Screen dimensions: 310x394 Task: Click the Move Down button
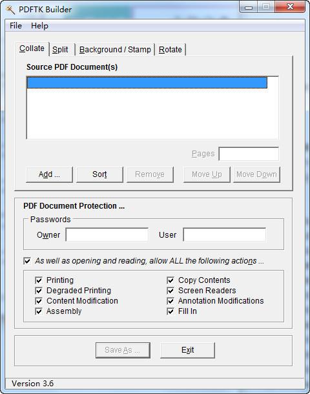(256, 174)
